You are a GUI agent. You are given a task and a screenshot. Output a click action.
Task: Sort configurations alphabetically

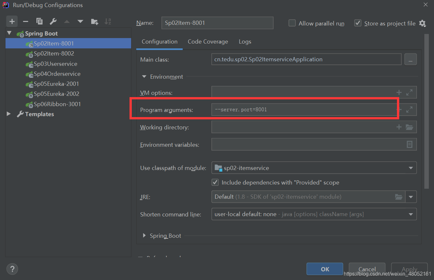(x=108, y=22)
